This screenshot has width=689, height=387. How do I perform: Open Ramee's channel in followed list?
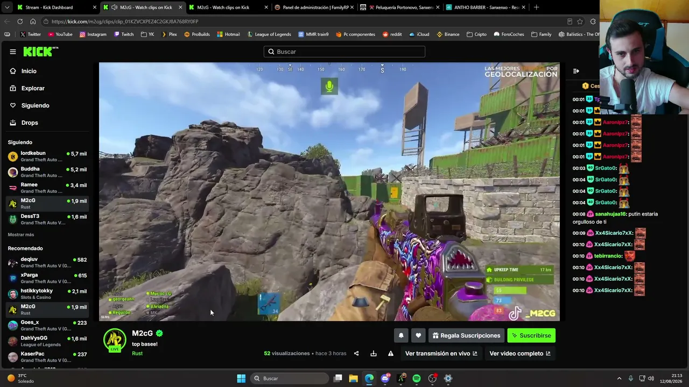[x=47, y=188]
